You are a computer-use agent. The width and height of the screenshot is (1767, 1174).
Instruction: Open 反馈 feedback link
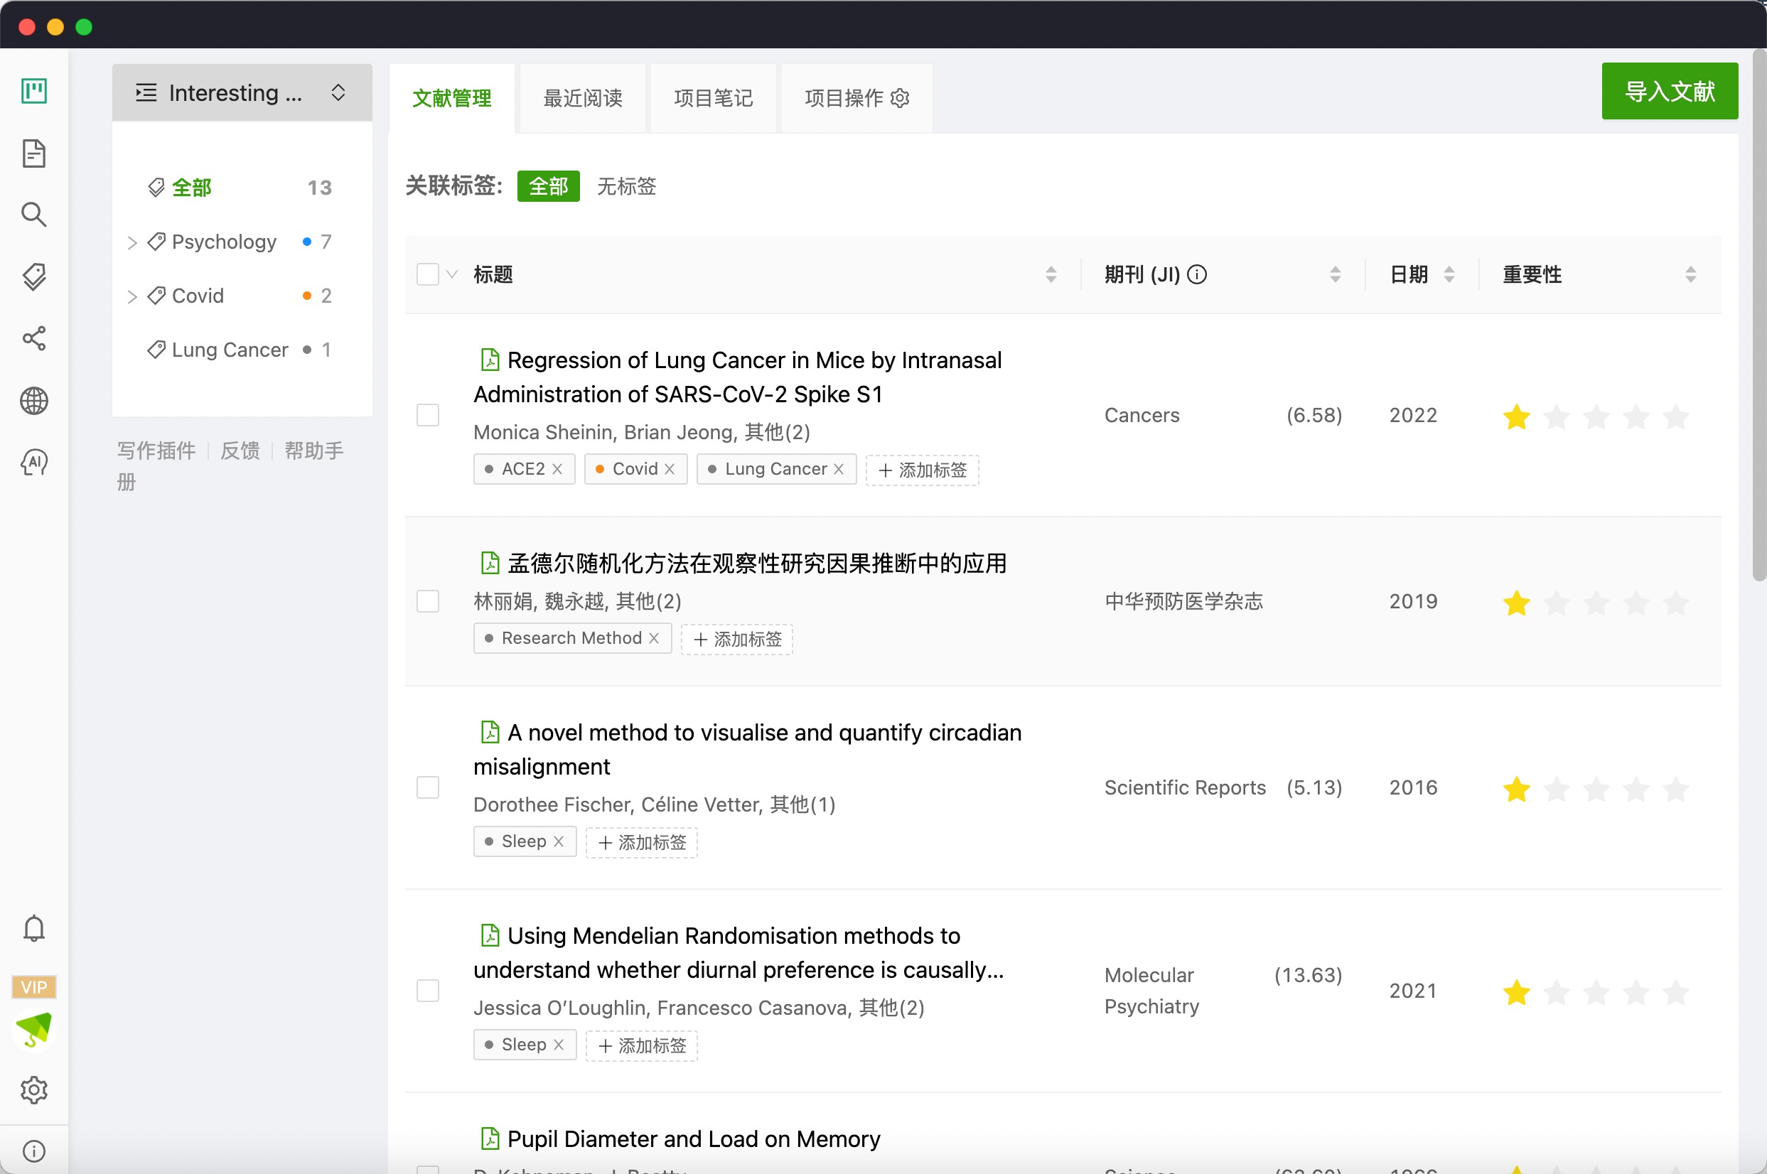tap(240, 451)
